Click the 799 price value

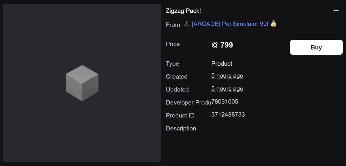[x=227, y=45]
